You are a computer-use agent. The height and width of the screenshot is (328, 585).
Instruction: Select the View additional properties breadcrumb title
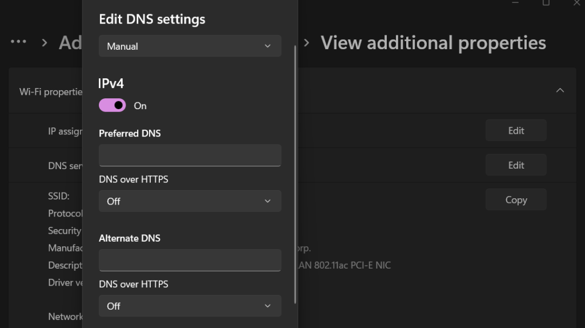(x=433, y=43)
